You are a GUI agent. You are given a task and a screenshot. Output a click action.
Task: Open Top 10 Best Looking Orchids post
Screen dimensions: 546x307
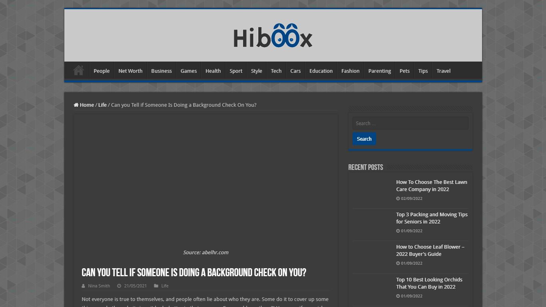(429, 283)
